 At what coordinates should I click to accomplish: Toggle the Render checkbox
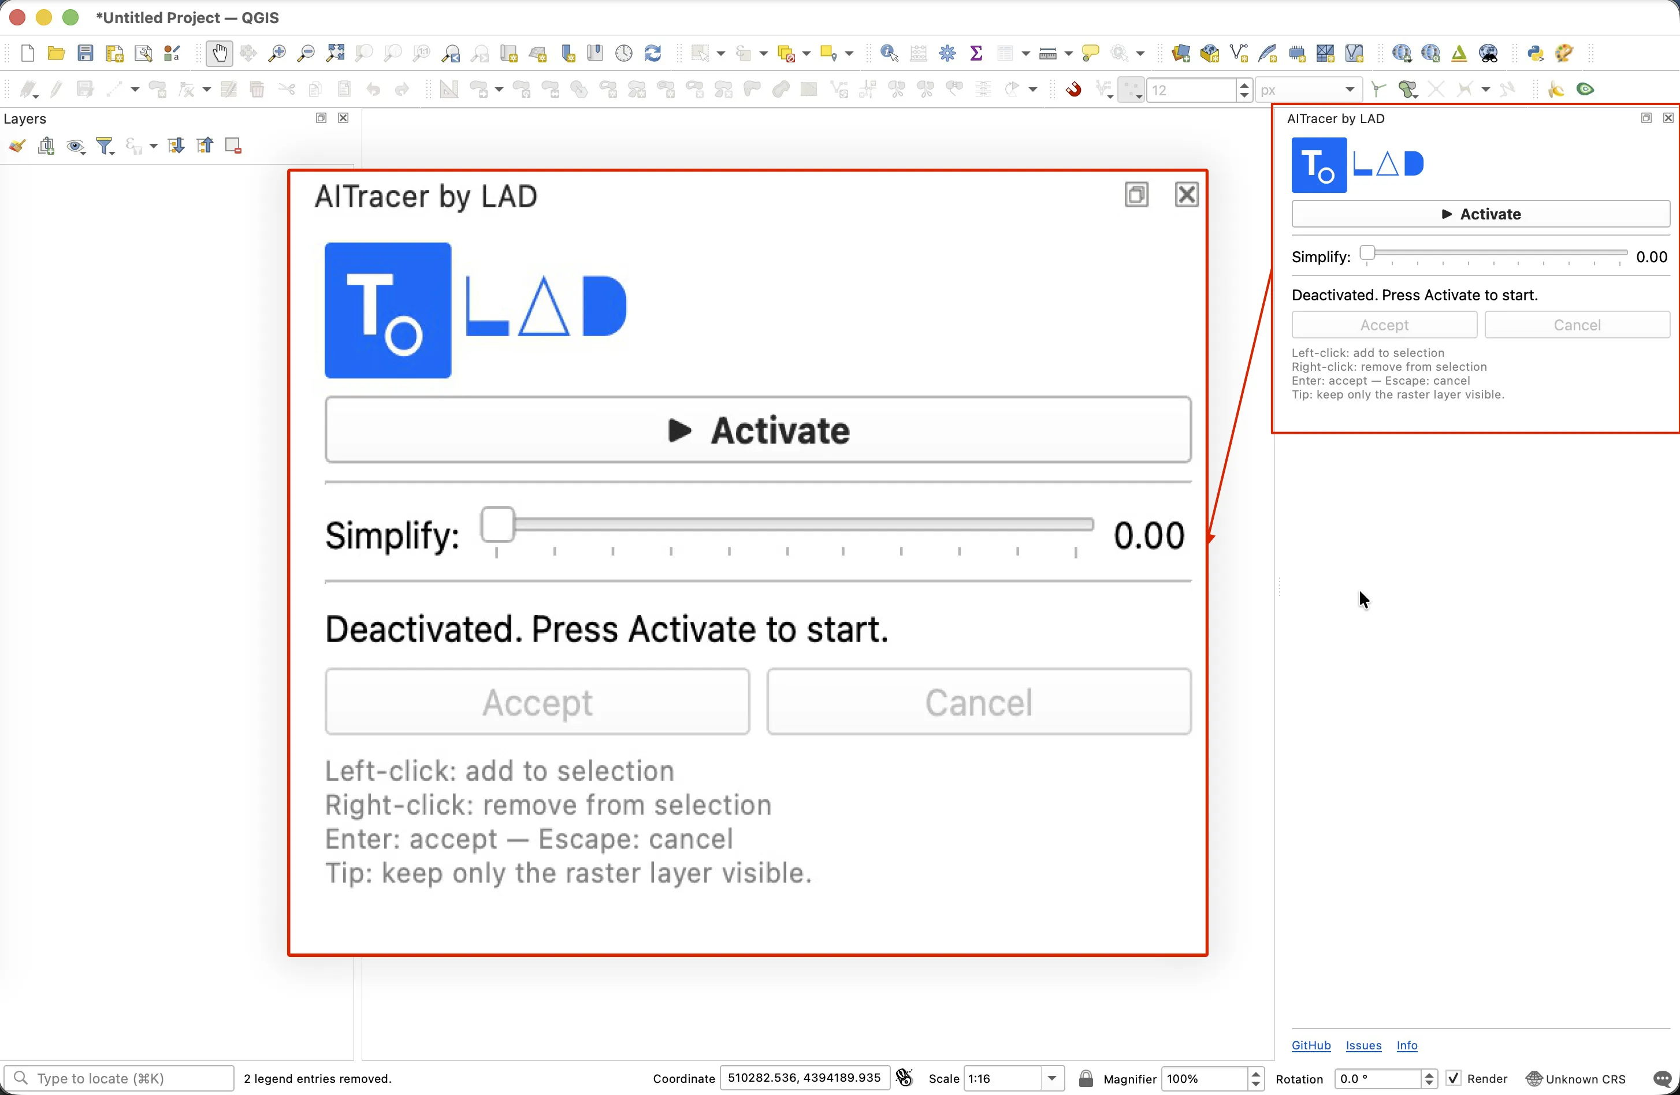tap(1454, 1078)
